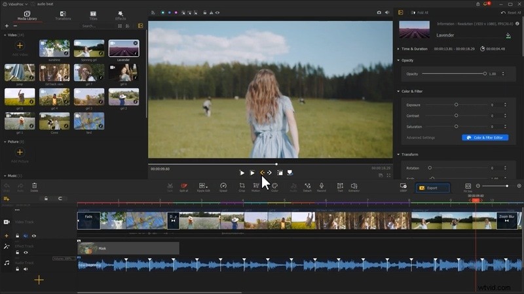
Task: Click the Play button under preview
Action: (242, 172)
